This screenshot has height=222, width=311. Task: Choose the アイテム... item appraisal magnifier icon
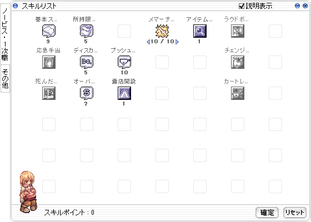[x=200, y=31]
